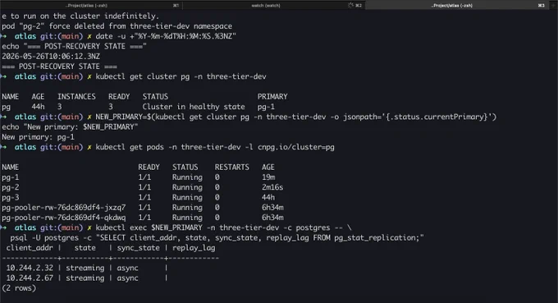This screenshot has width=558, height=303.
Task: Click the age value 19m for pg-1
Action: 268,177
